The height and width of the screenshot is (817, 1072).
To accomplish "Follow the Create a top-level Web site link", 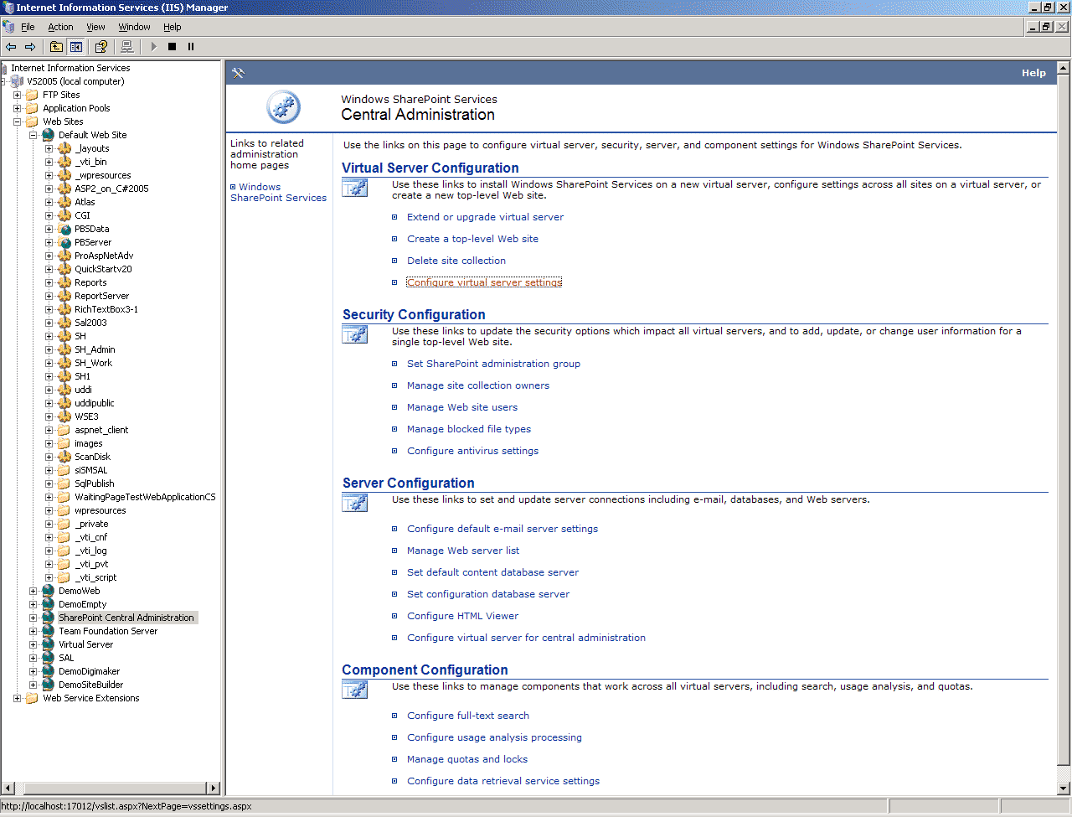I will 473,239.
